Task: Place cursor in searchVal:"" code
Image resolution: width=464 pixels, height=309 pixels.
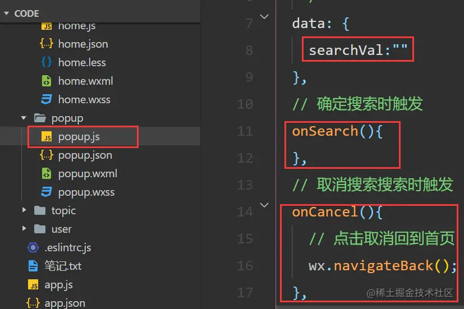Action: [358, 50]
